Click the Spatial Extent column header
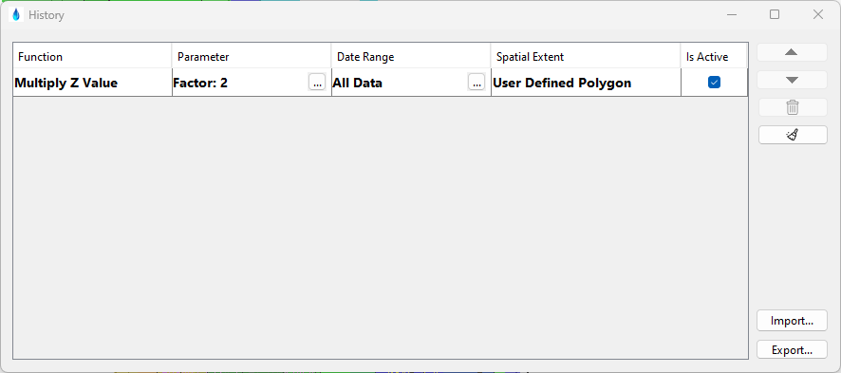Viewport: 841px width, 373px height. (x=585, y=56)
